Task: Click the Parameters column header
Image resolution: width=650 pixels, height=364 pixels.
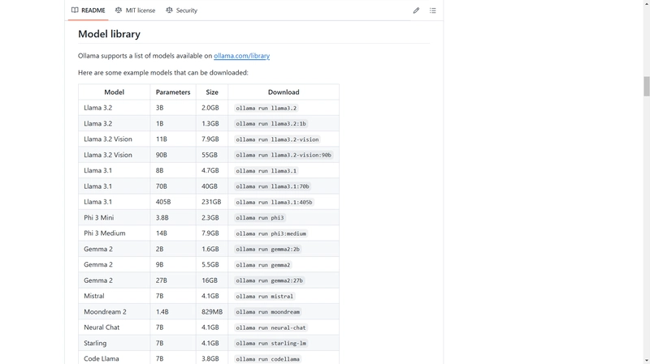Action: tap(173, 92)
